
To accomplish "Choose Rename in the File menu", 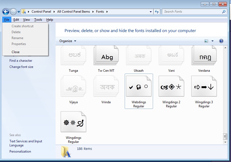I will pyautogui.click(x=25, y=38).
